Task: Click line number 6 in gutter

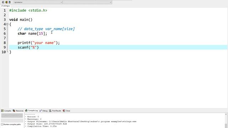Action: pyautogui.click(x=5, y=33)
